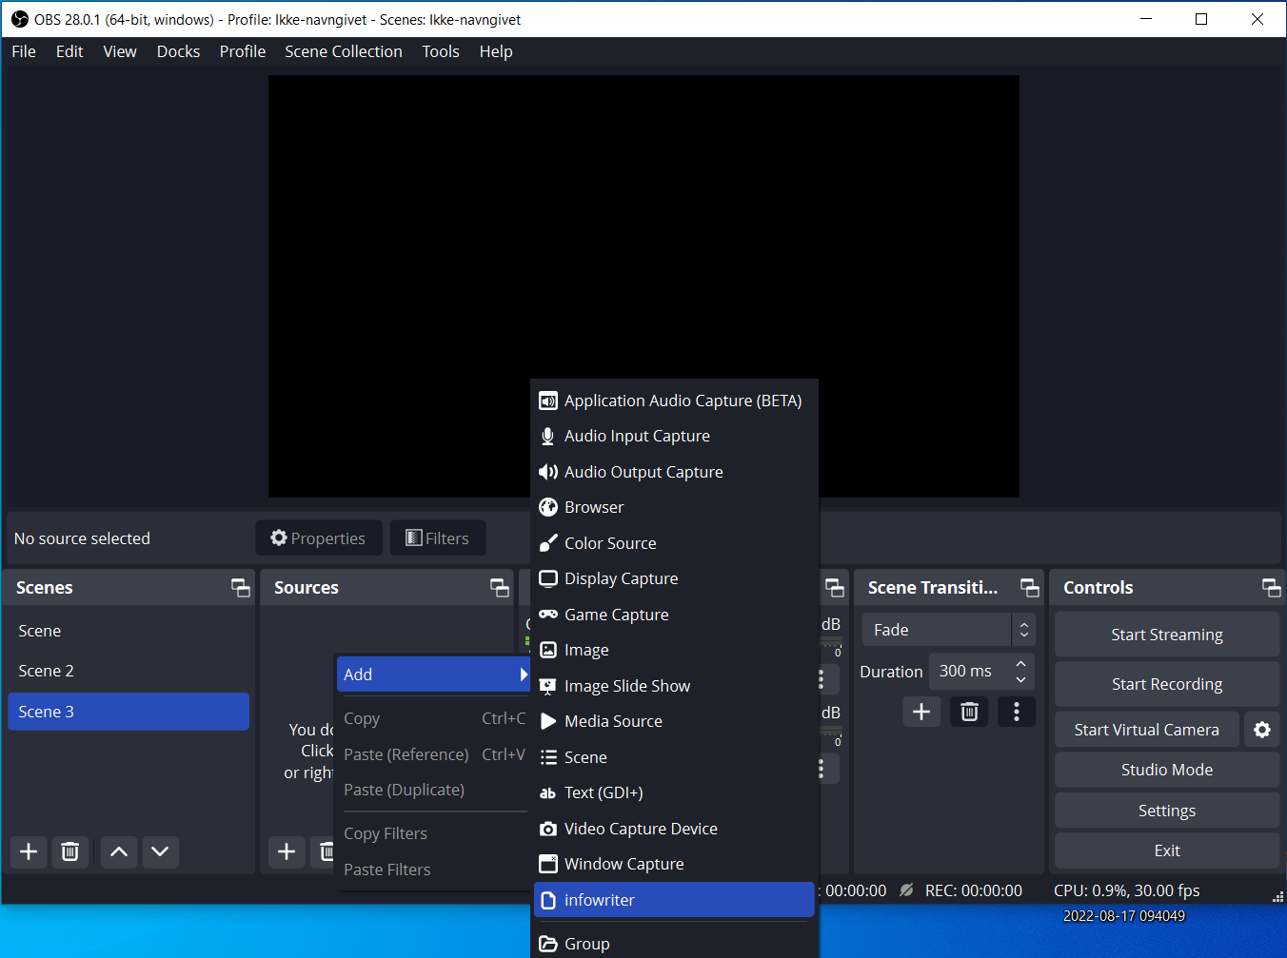Image resolution: width=1287 pixels, height=958 pixels.
Task: Click Start Recording
Action: (x=1167, y=684)
